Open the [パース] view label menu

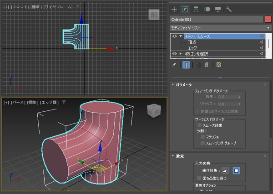coord(18,102)
